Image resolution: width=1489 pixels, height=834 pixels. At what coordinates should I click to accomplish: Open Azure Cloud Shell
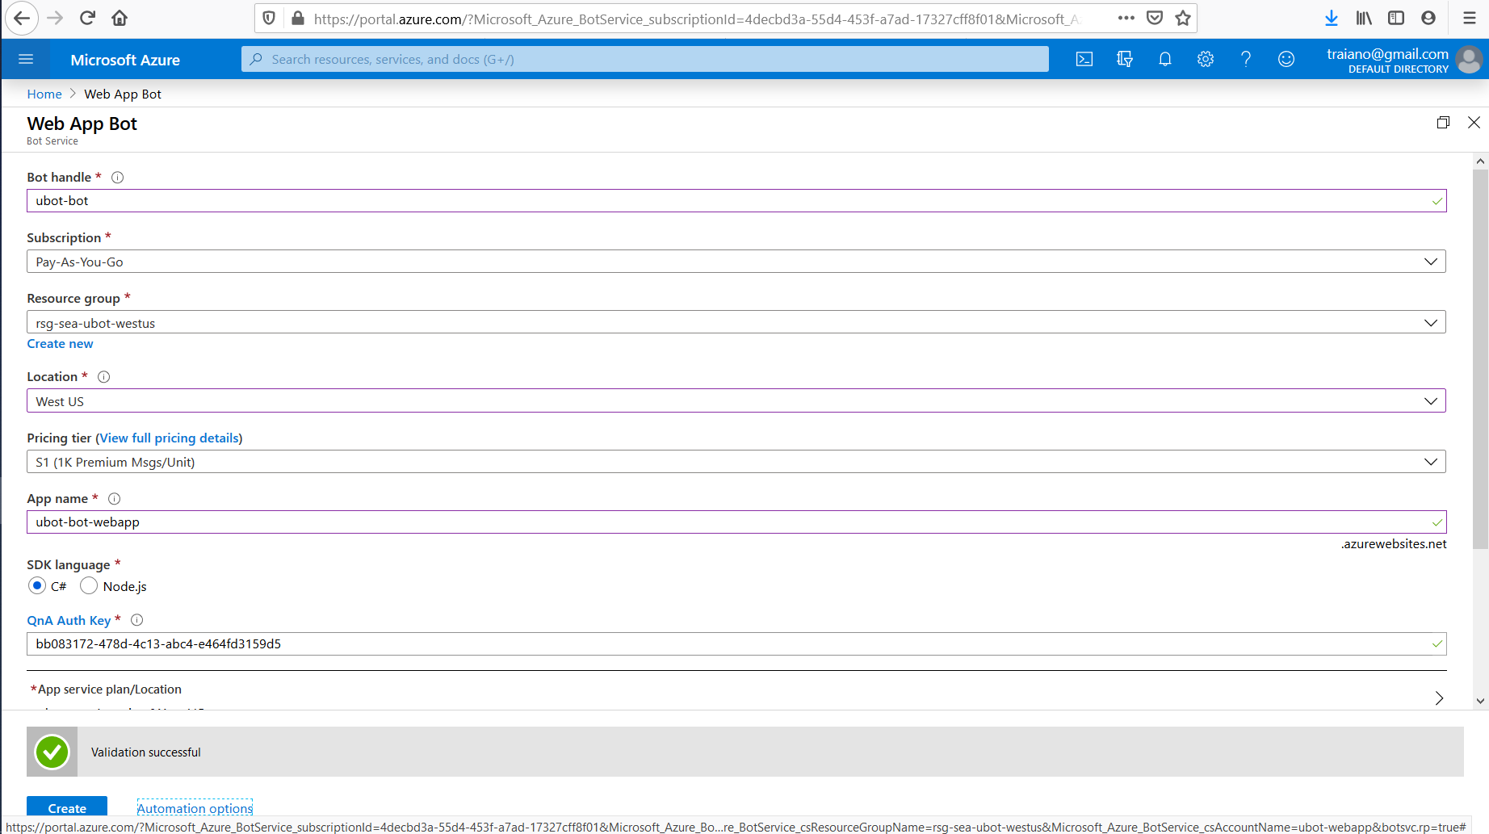pyautogui.click(x=1084, y=59)
